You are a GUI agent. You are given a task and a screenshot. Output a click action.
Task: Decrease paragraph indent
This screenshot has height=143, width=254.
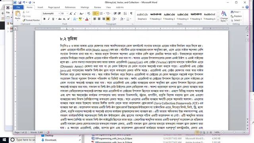click(115, 14)
